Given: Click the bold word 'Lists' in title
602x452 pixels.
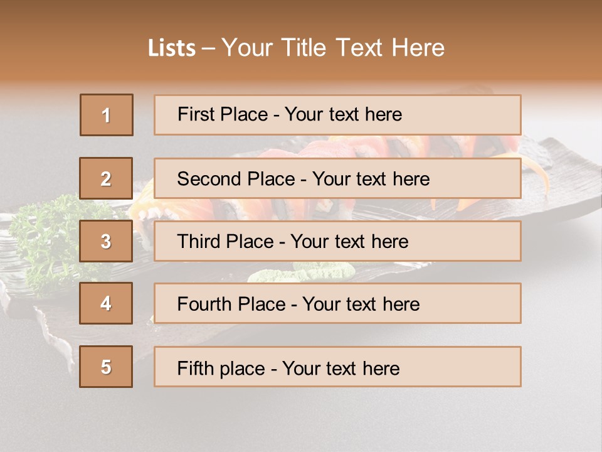Looking at the screenshot, I should [x=172, y=48].
